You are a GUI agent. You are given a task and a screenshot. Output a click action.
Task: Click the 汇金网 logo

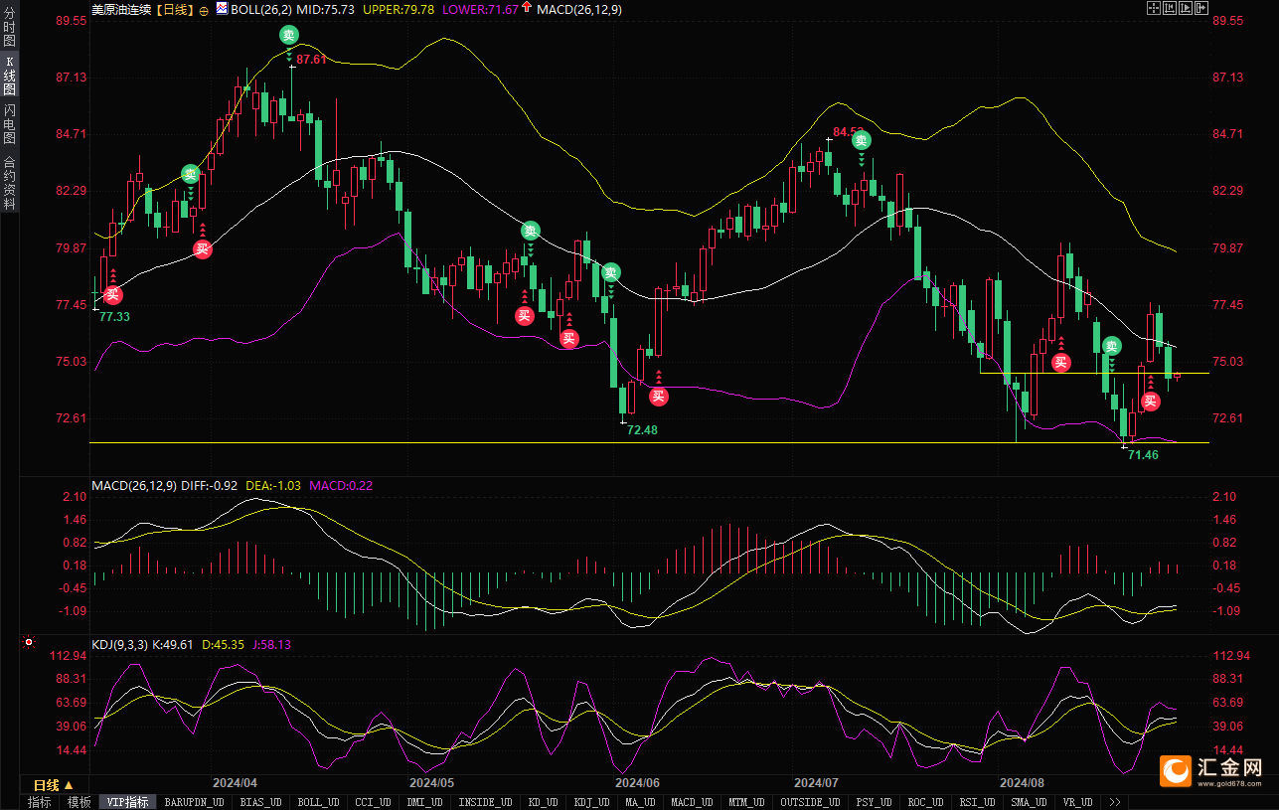1213,771
